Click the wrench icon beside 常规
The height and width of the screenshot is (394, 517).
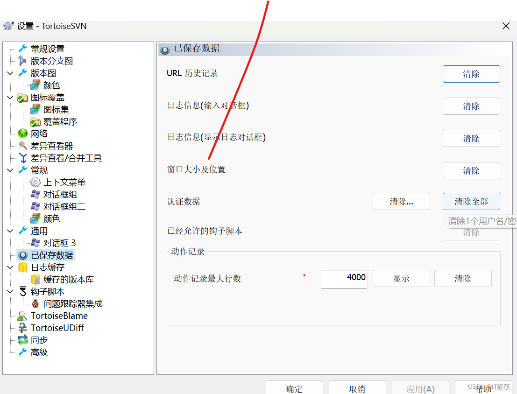[23, 170]
